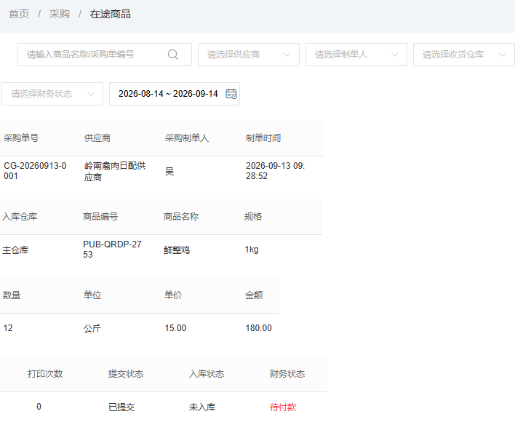Open the date range calendar icon
Viewport: 515px width, 422px height.
click(x=231, y=94)
